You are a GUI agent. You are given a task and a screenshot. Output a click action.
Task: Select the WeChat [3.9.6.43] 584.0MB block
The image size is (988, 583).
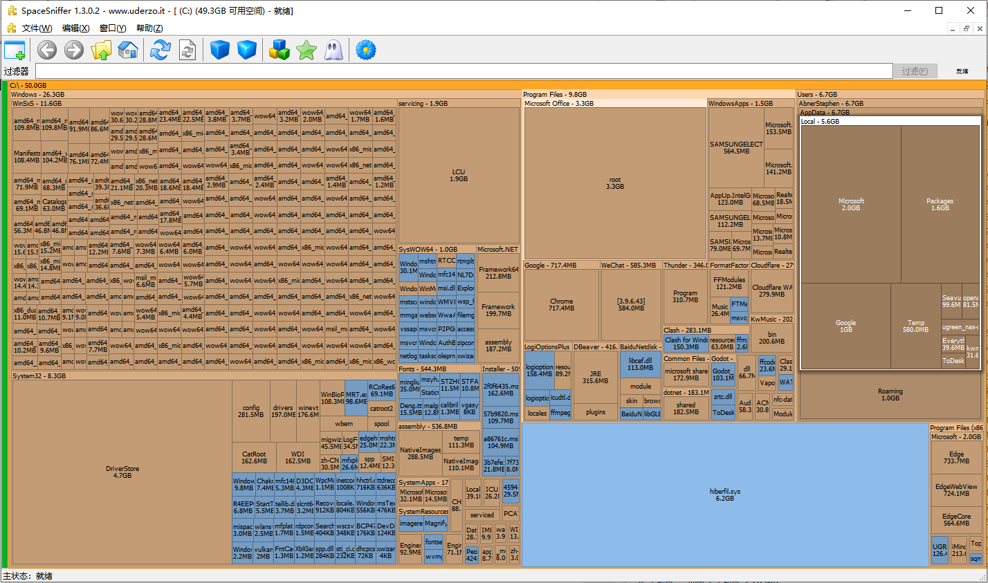click(631, 305)
